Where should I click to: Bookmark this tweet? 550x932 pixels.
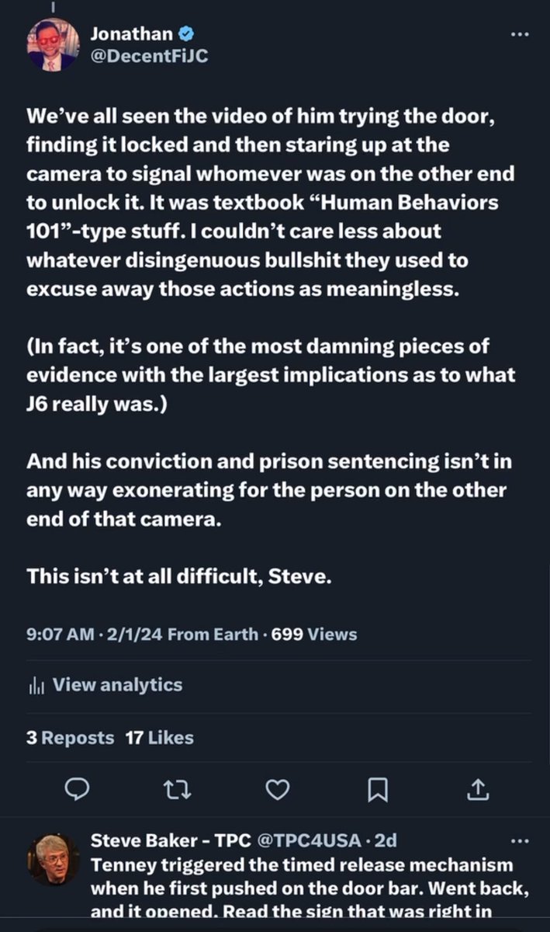377,789
